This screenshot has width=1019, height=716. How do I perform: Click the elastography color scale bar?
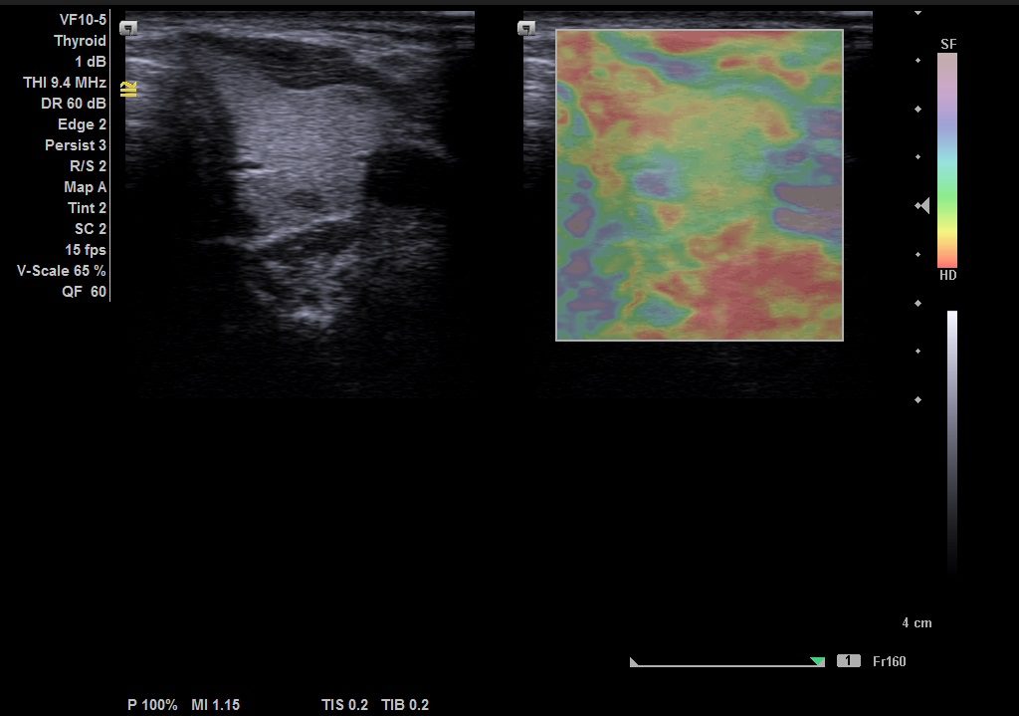coord(947,160)
